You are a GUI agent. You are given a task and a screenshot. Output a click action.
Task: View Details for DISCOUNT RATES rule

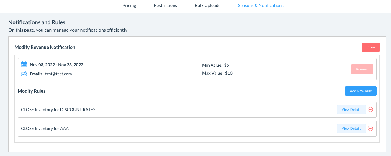coord(351,110)
